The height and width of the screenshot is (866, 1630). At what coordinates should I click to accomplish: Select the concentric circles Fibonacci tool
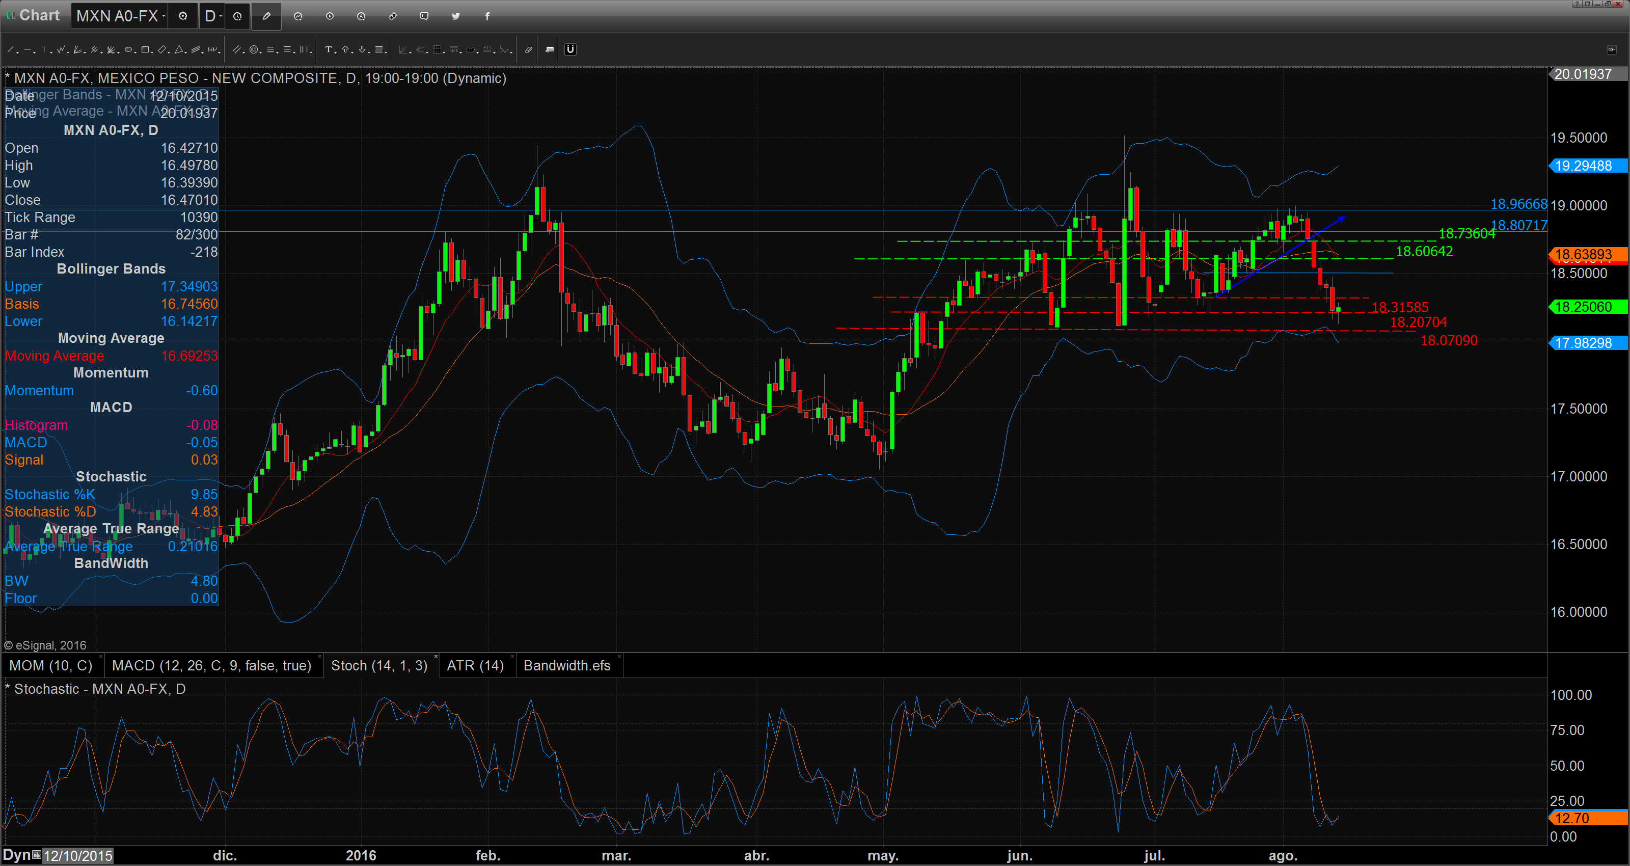click(x=254, y=49)
